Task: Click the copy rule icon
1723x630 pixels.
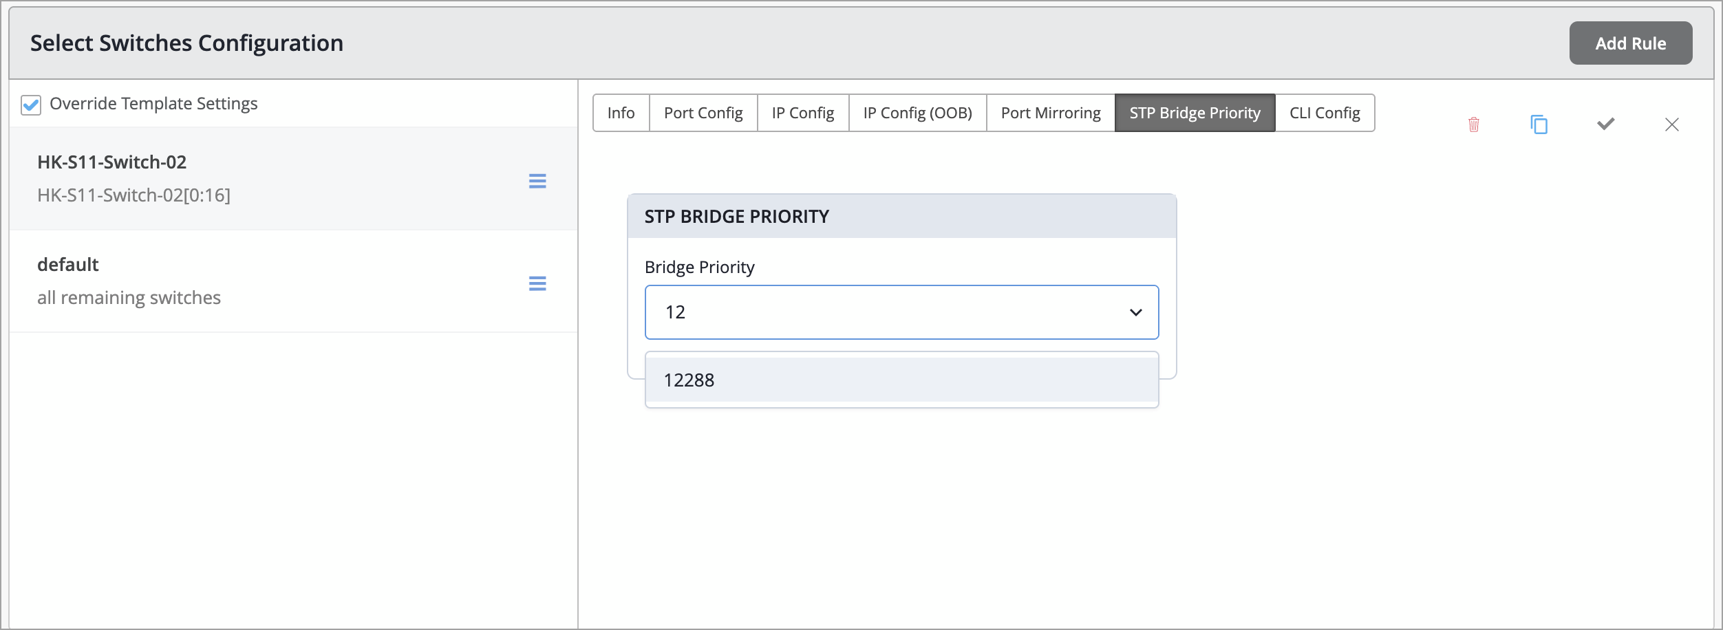Action: point(1539,124)
